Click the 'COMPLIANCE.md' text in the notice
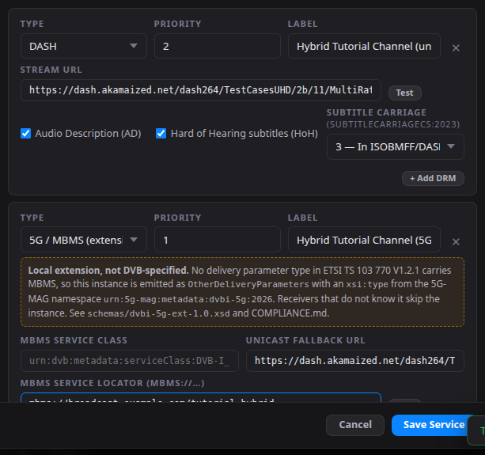The width and height of the screenshot is (485, 455). tap(290, 313)
